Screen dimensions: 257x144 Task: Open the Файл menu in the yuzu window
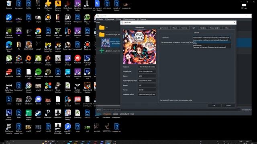pyautogui.click(x=100, y=19)
